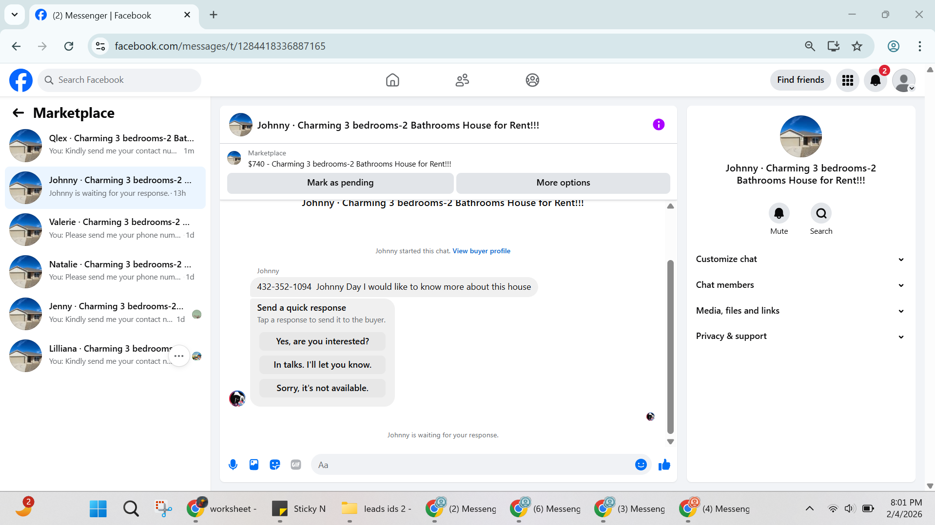Go back from Marketplace using the arrow
This screenshot has width=935, height=525.
click(18, 113)
